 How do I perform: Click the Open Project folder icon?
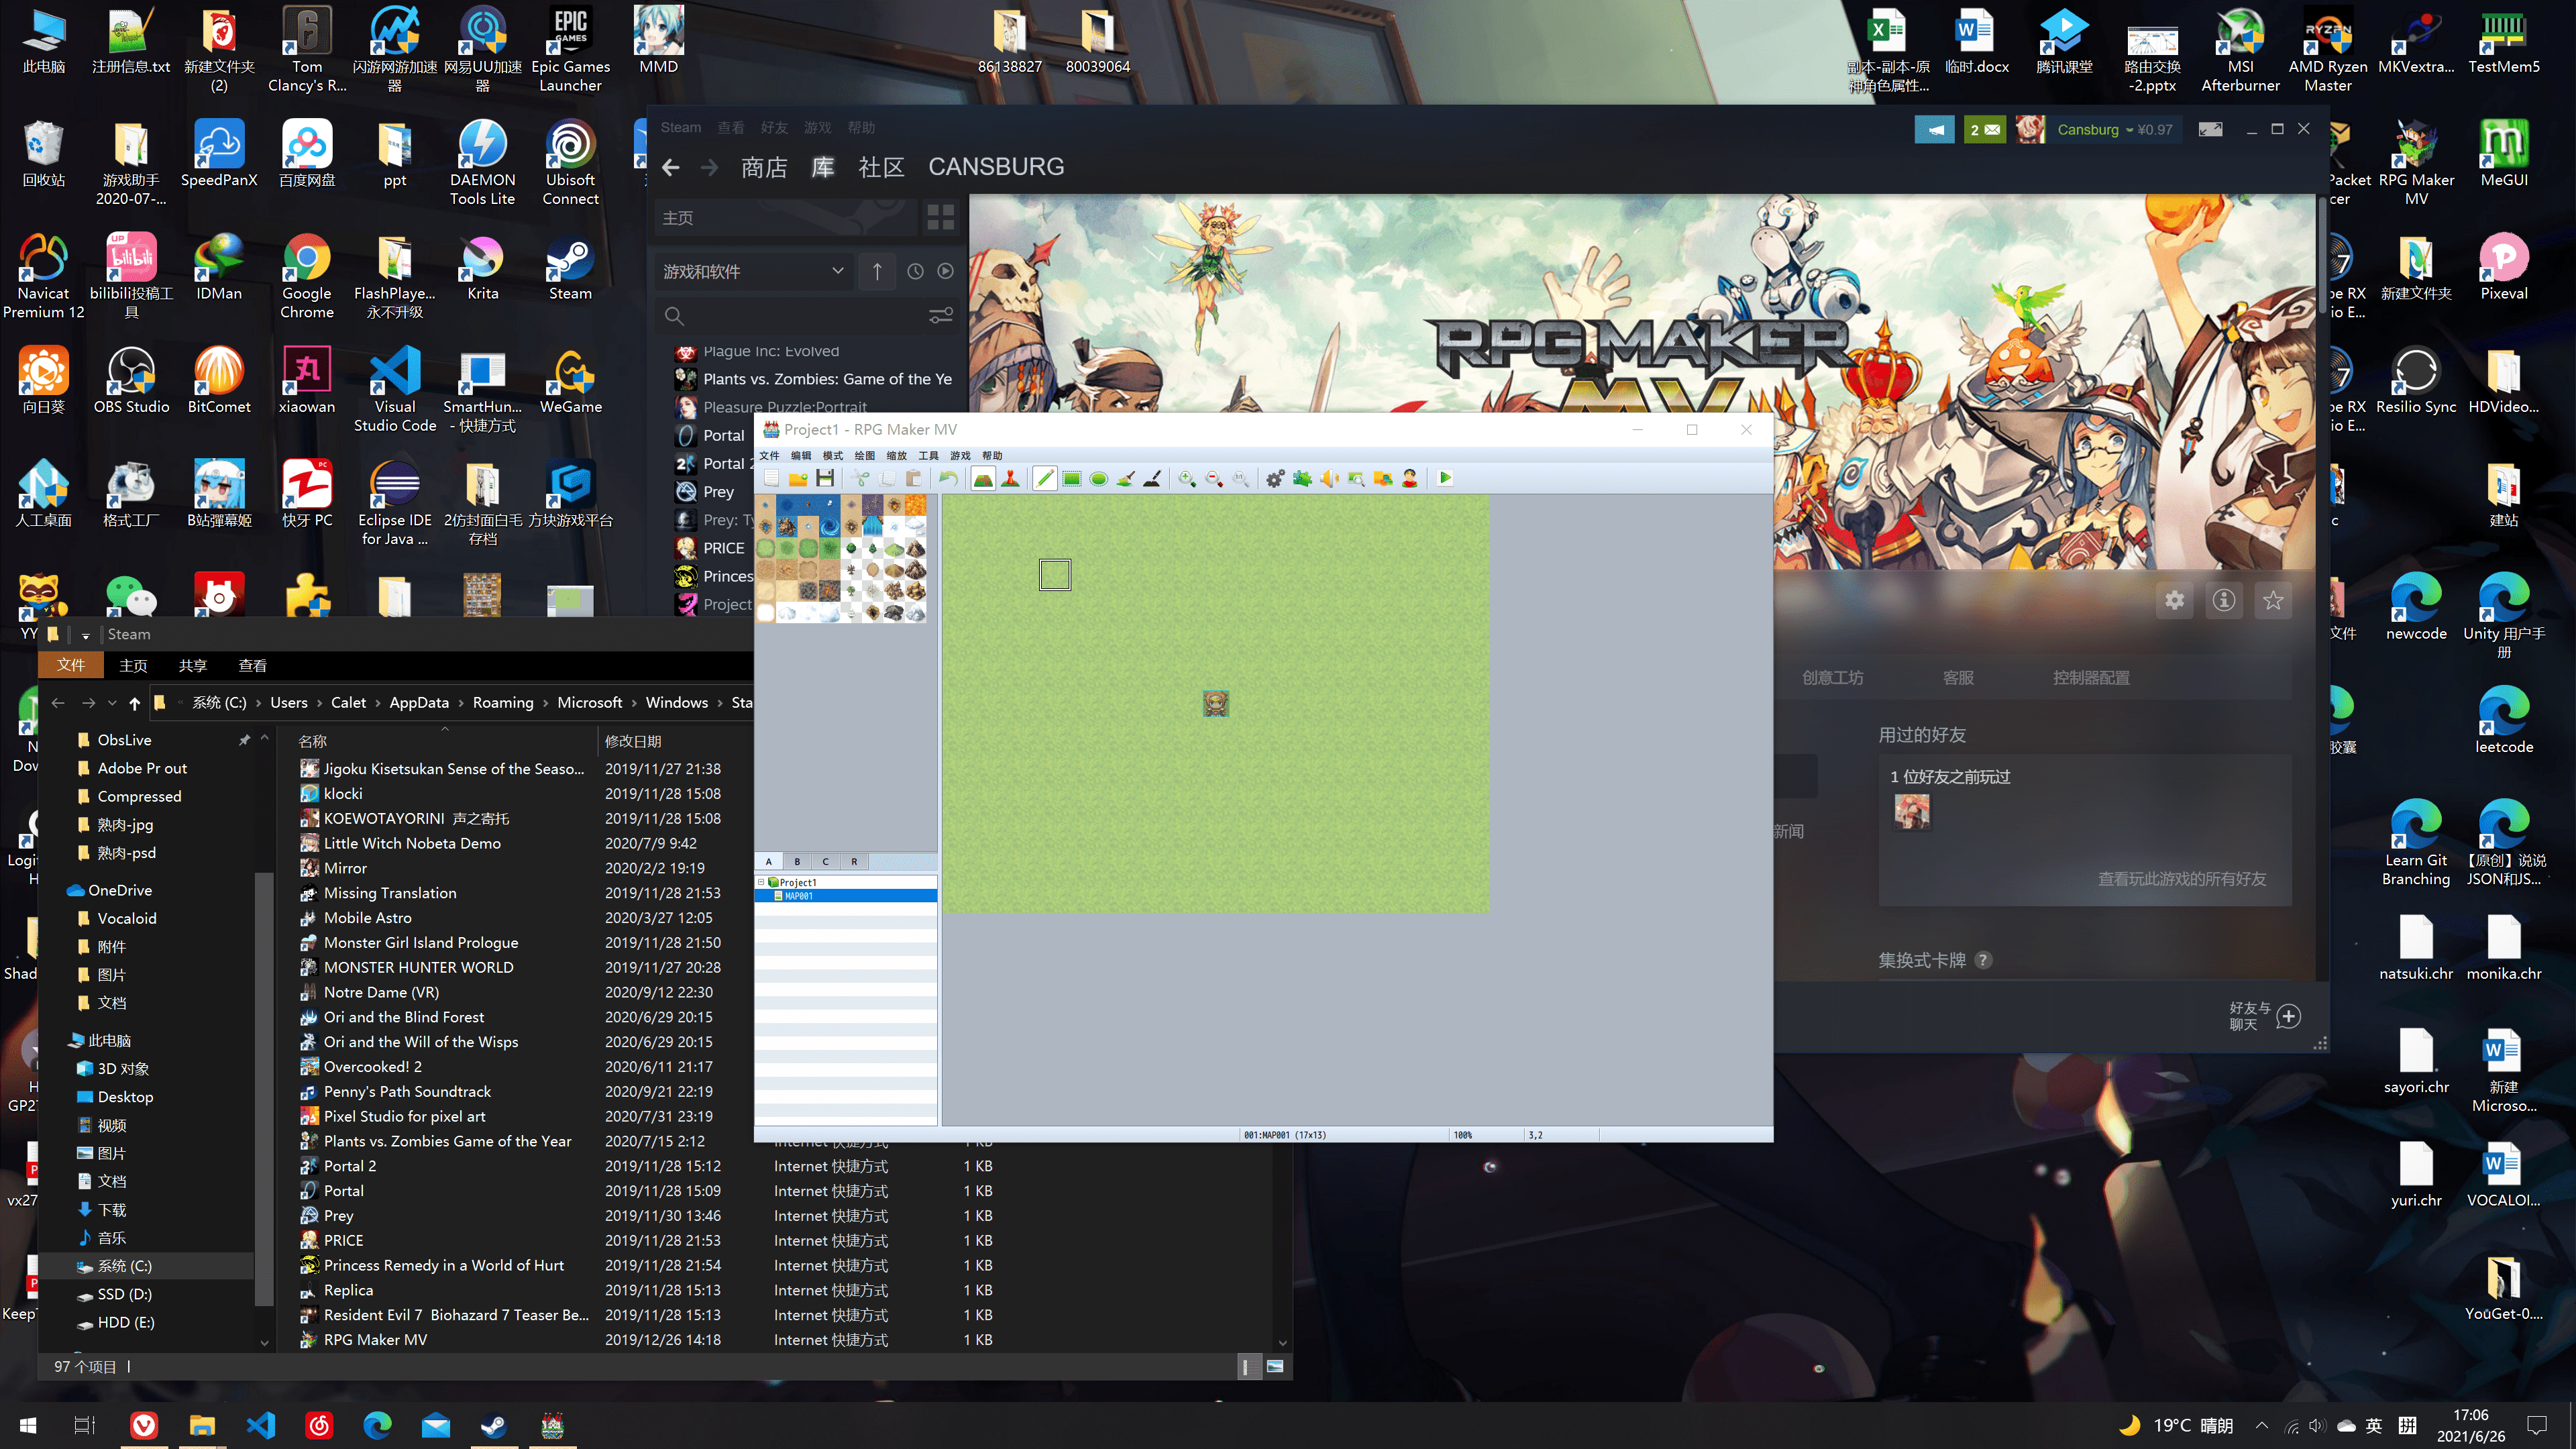(x=798, y=479)
